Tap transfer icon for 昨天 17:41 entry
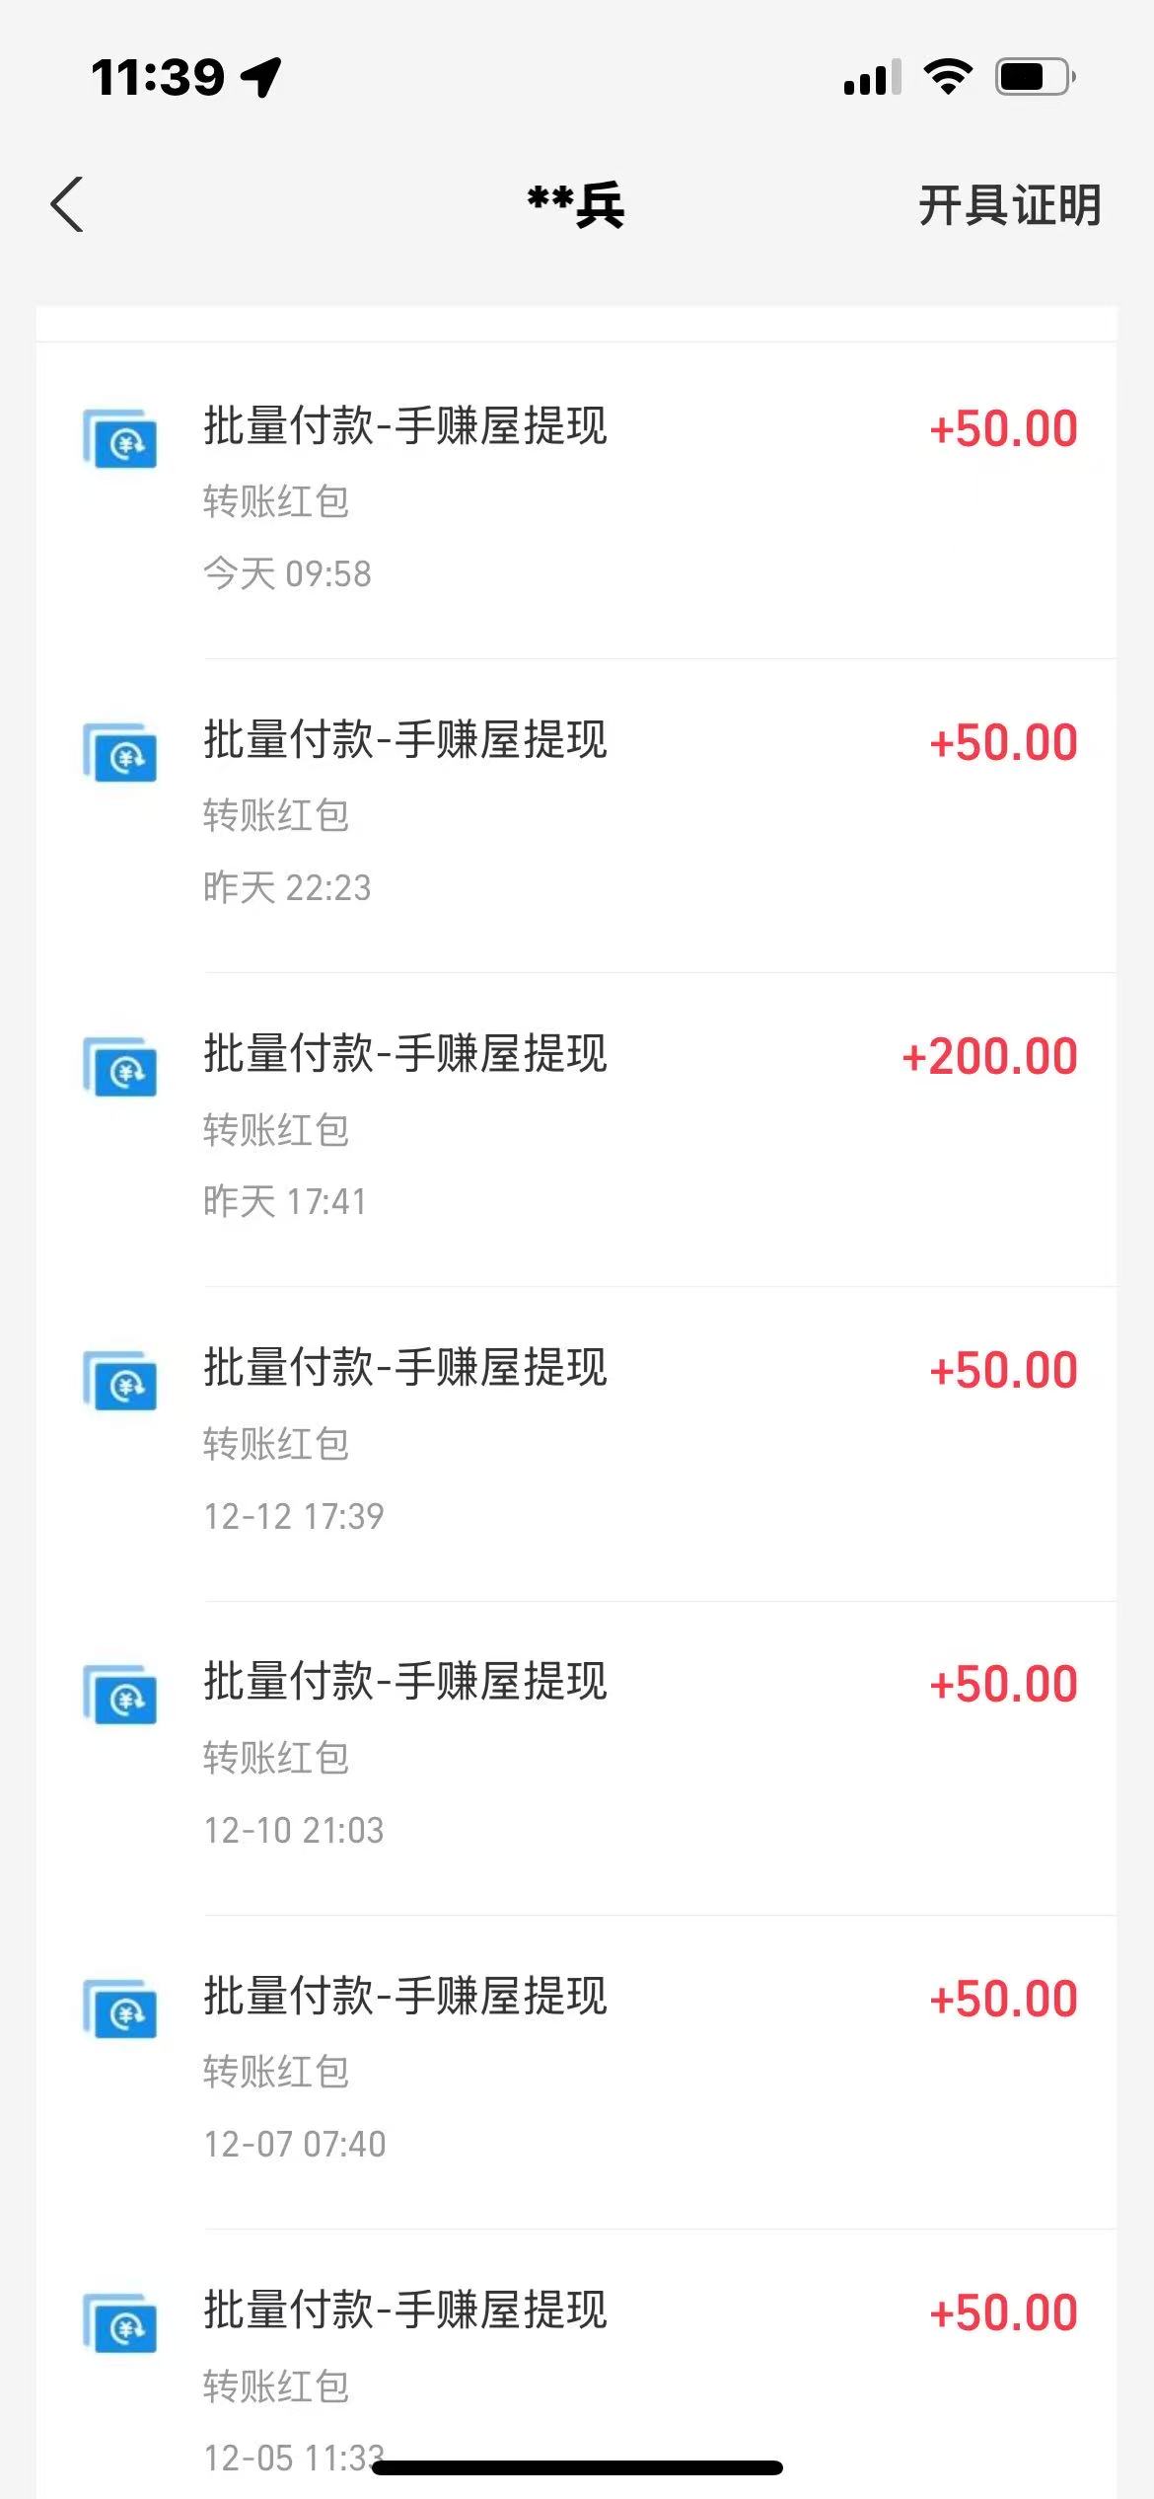This screenshot has width=1154, height=2499. click(120, 1067)
